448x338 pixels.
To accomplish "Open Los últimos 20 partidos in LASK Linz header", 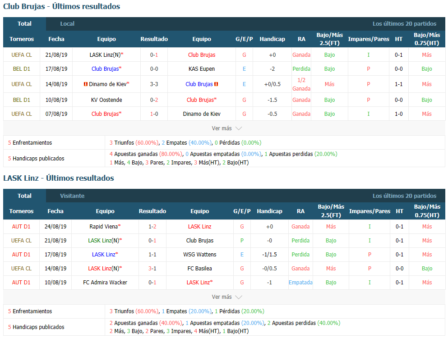I will click(404, 196).
